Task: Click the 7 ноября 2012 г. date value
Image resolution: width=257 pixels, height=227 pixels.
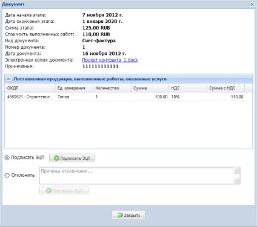Action: pos(102,15)
